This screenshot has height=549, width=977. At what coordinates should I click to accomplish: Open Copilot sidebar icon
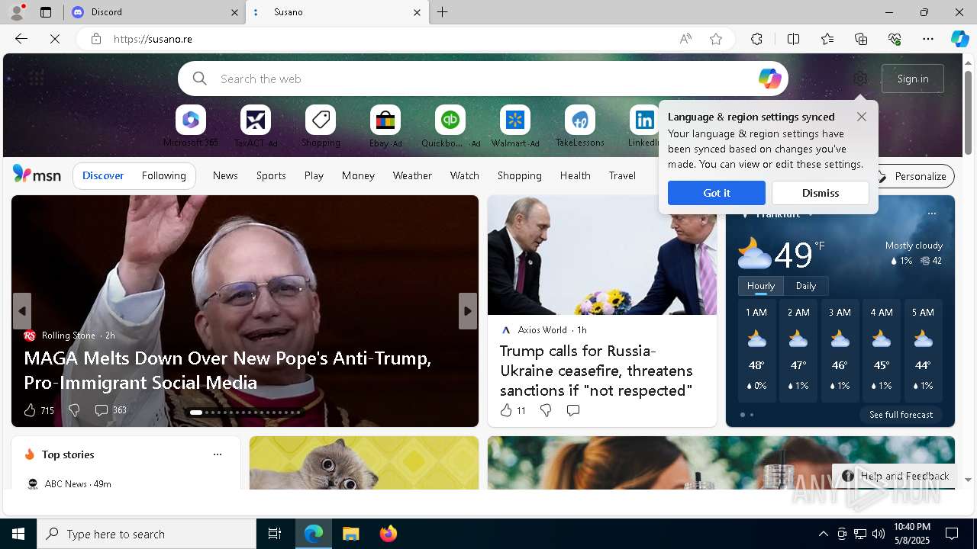(959, 39)
